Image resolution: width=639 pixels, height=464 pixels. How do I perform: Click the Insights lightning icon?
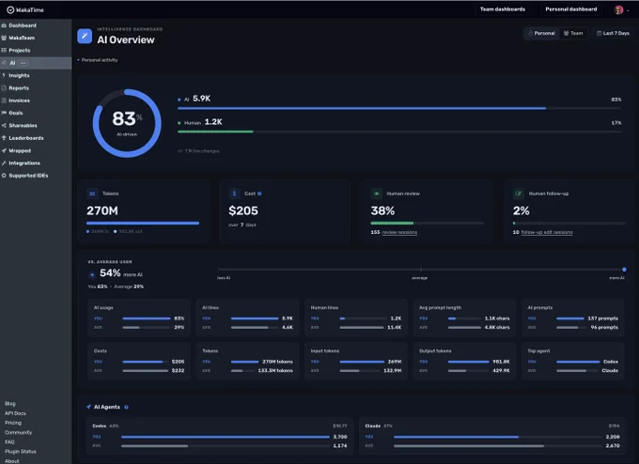click(x=4, y=75)
